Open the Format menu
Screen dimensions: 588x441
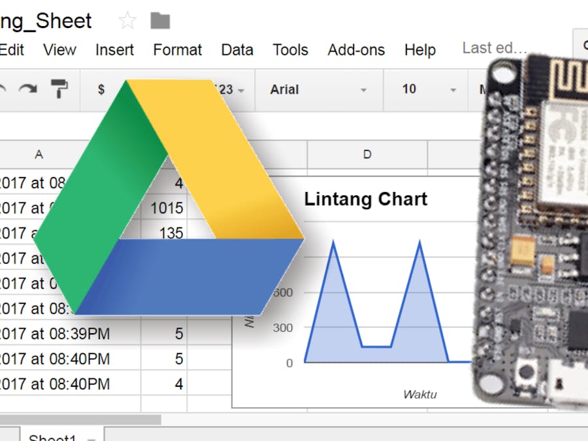(178, 50)
